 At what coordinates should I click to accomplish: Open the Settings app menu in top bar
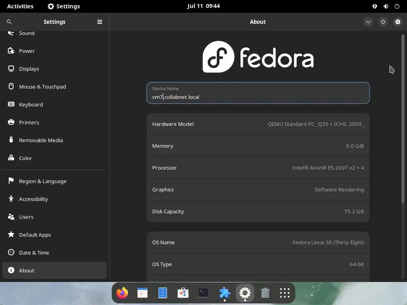coord(64,6)
